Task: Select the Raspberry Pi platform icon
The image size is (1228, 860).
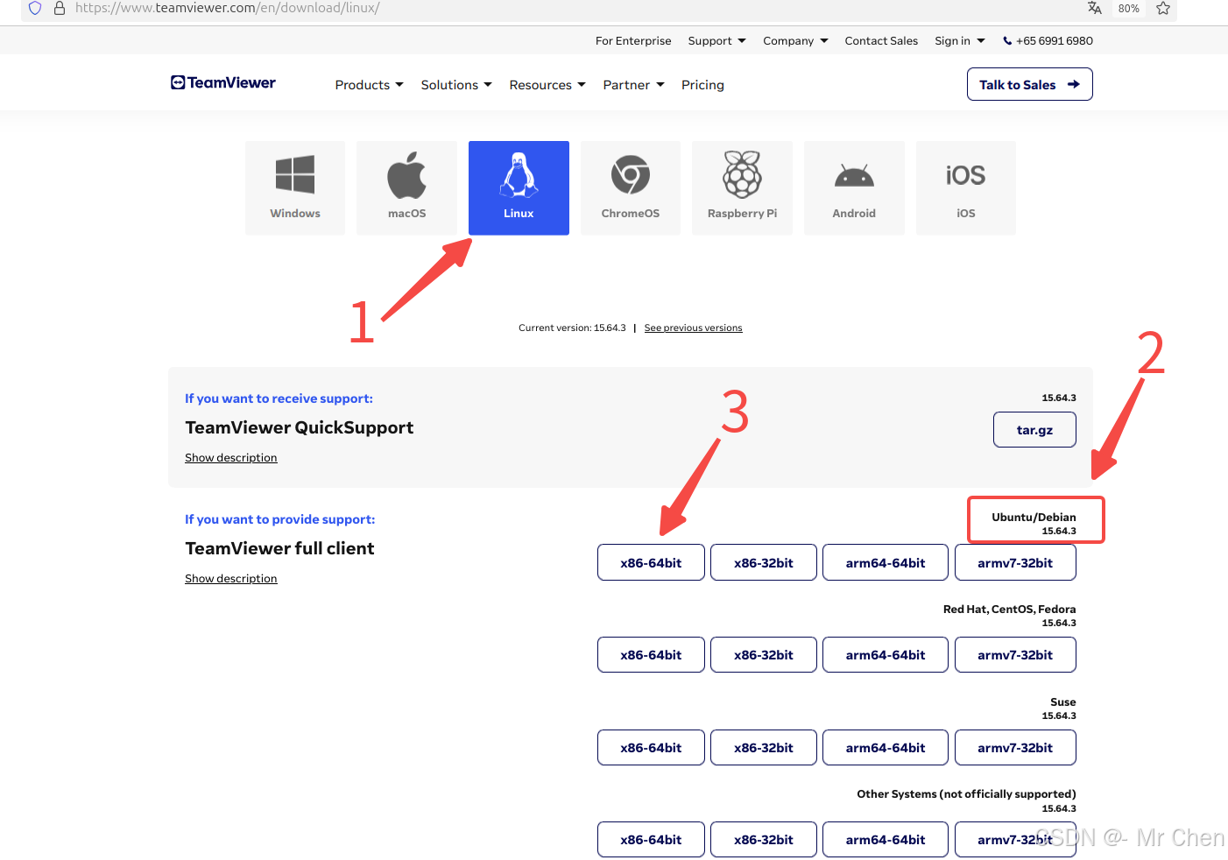Action: pyautogui.click(x=742, y=187)
